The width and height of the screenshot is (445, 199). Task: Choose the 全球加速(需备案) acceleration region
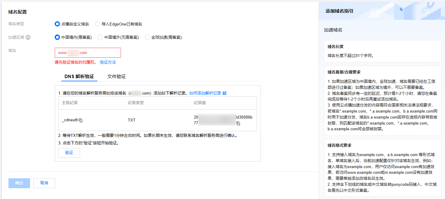[147, 37]
